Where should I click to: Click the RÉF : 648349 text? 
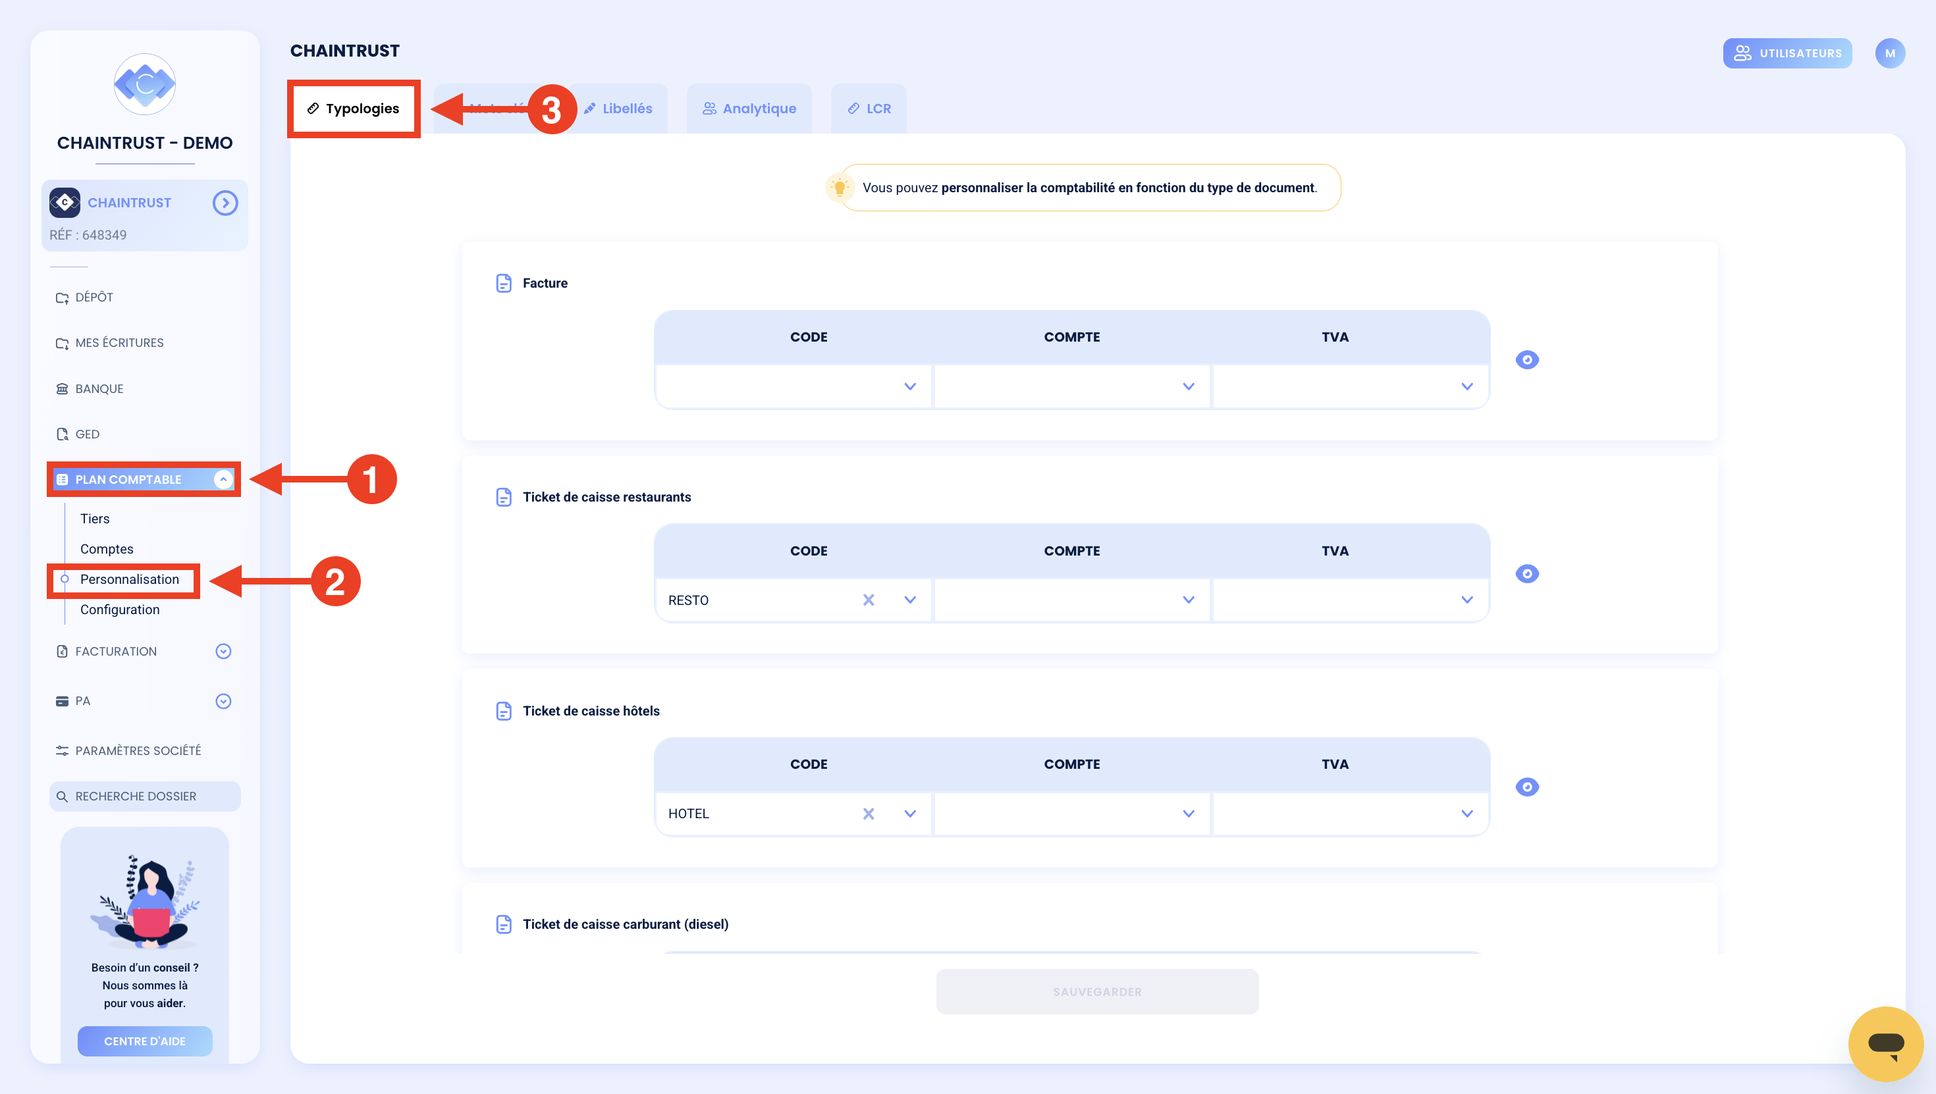coord(88,235)
